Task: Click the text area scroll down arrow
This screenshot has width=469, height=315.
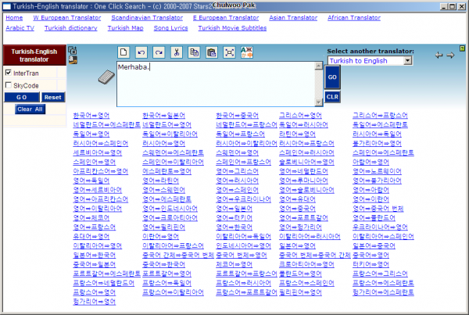Action: [x=319, y=102]
